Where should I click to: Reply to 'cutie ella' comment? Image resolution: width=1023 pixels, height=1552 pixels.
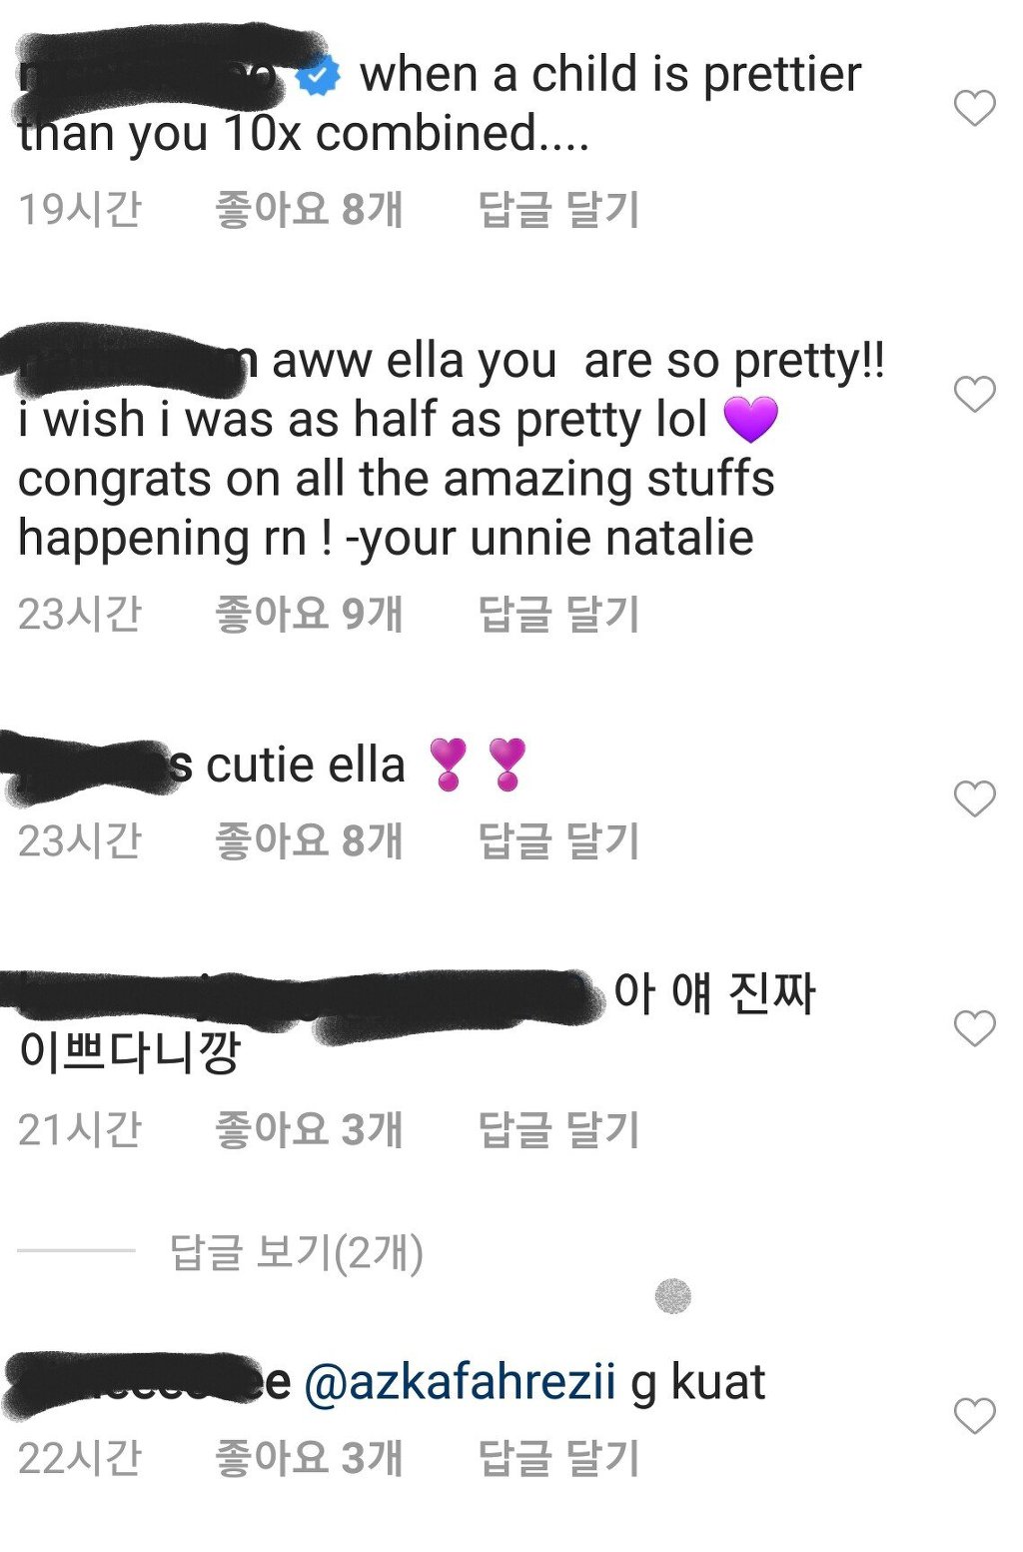(x=558, y=840)
